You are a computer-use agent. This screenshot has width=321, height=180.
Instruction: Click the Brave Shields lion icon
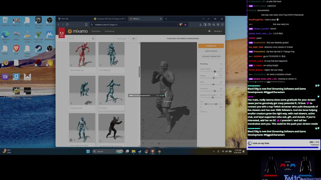181,24
